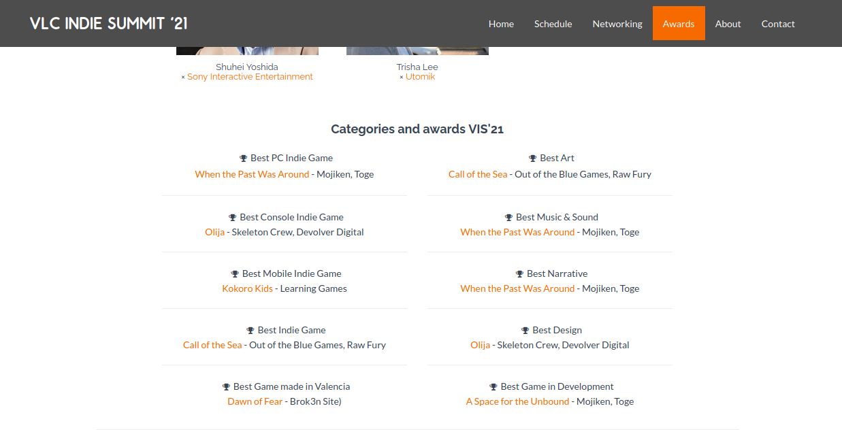The width and height of the screenshot is (842, 434).
Task: Click the Best Indie Game category title
Action: point(291,330)
